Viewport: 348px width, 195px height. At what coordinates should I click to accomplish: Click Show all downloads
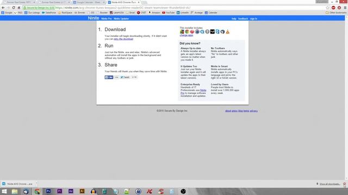point(330,184)
